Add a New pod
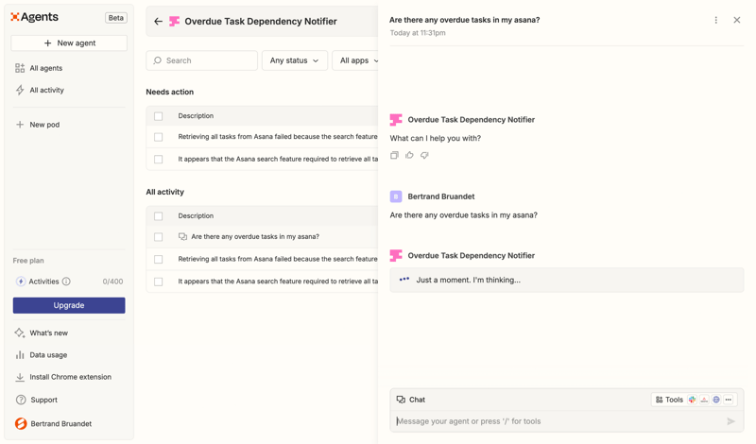 click(44, 125)
